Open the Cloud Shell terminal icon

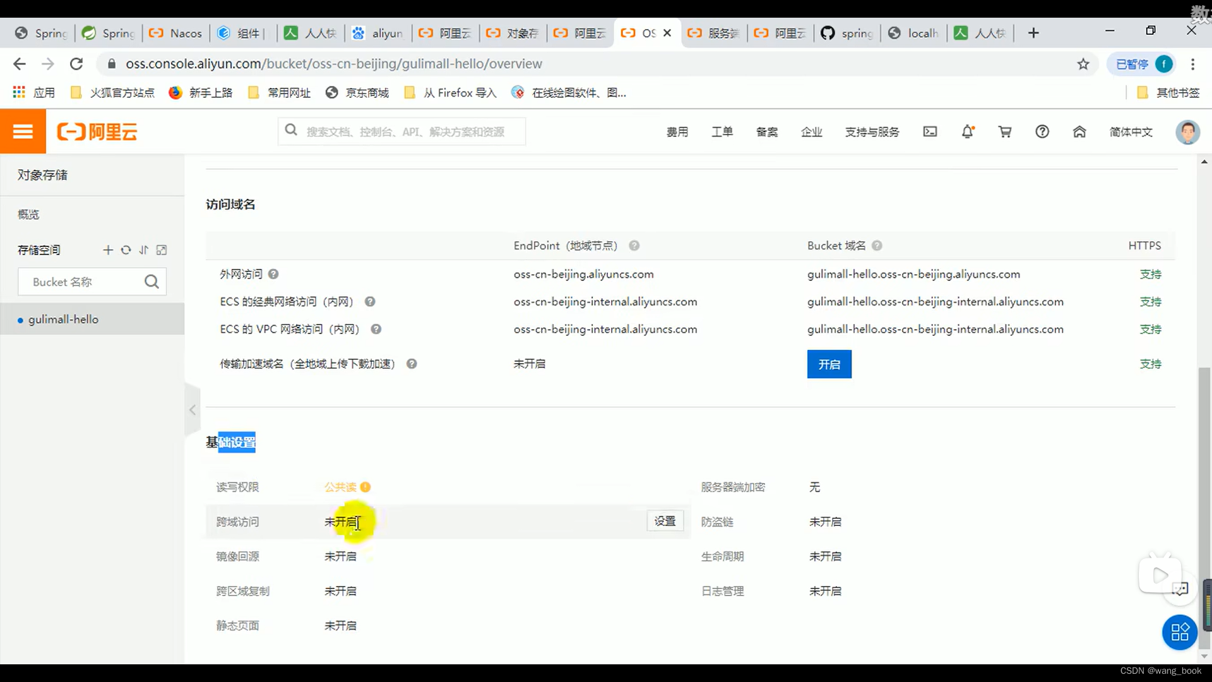(930, 131)
